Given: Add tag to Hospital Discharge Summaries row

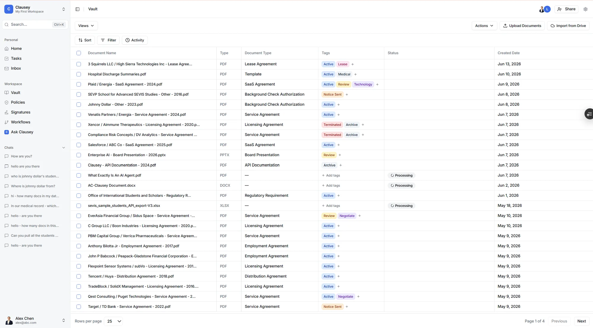Looking at the screenshot, I should (x=355, y=74).
